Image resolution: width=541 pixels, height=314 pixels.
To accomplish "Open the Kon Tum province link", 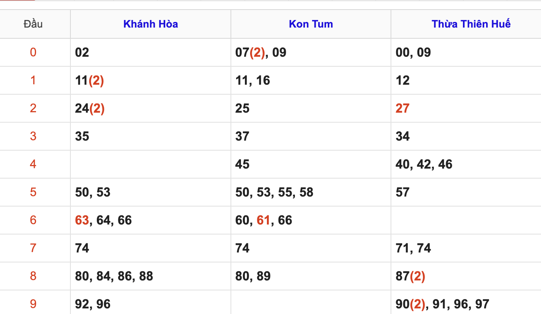I will 311,24.
